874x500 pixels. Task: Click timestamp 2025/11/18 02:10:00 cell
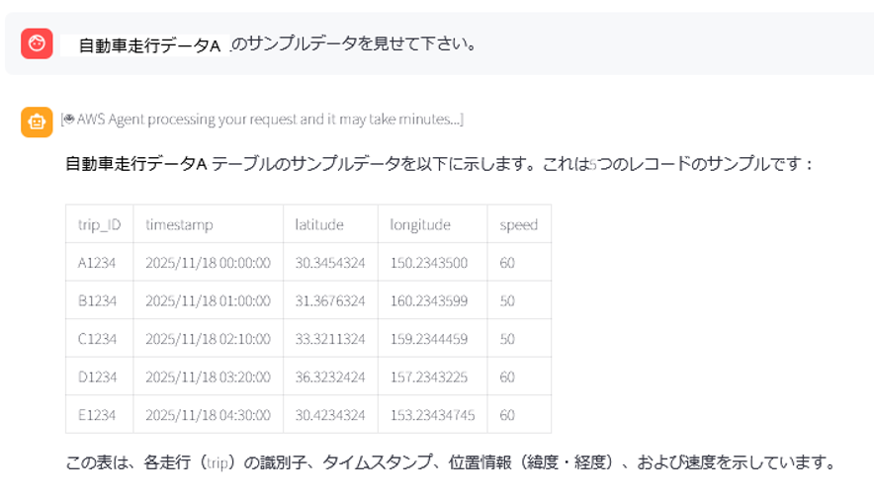pyautogui.click(x=208, y=339)
